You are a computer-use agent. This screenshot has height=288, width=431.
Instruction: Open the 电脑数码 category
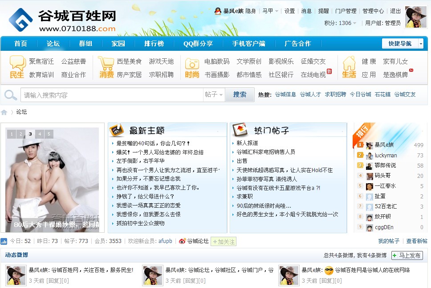(x=217, y=62)
